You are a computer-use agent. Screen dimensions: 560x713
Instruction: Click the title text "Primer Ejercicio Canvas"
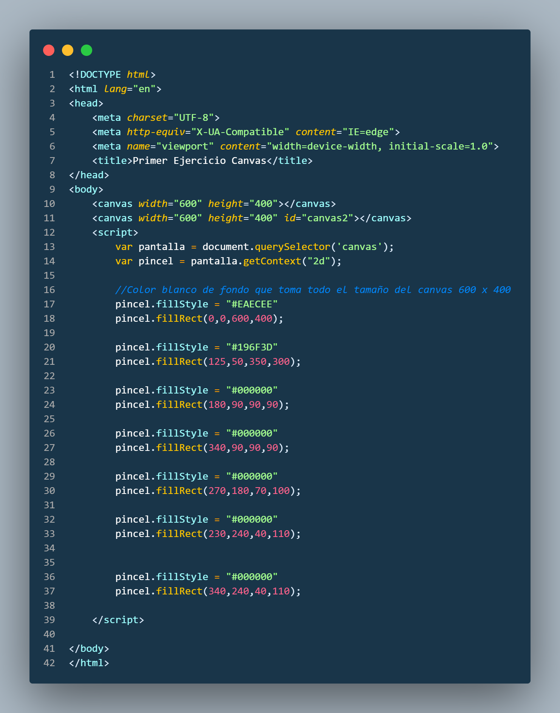[200, 161]
